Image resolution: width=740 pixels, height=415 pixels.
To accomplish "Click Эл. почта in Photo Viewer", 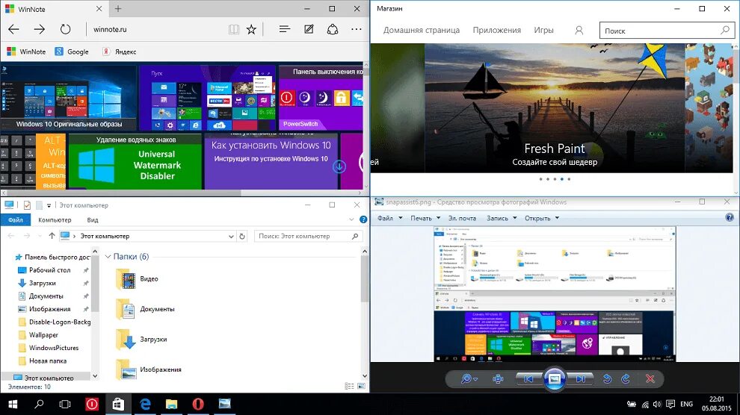I will tap(462, 218).
